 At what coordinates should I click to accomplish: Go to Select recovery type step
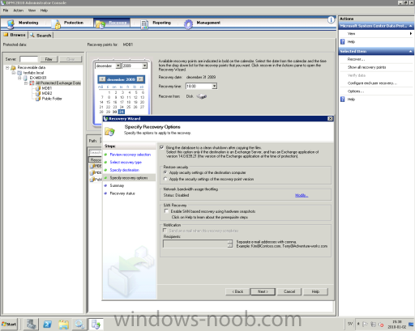126,163
